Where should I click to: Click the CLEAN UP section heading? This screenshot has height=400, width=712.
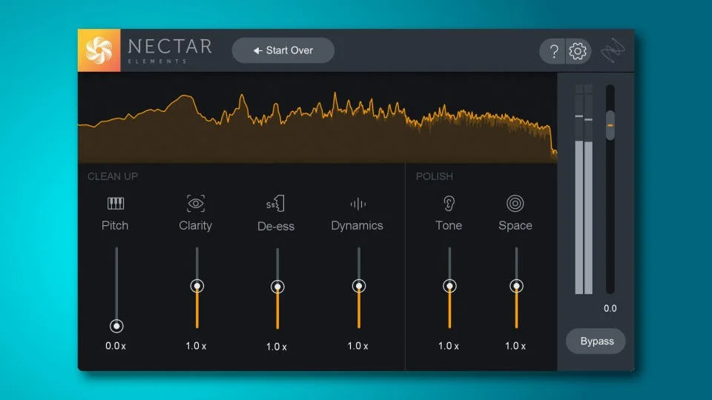click(113, 176)
